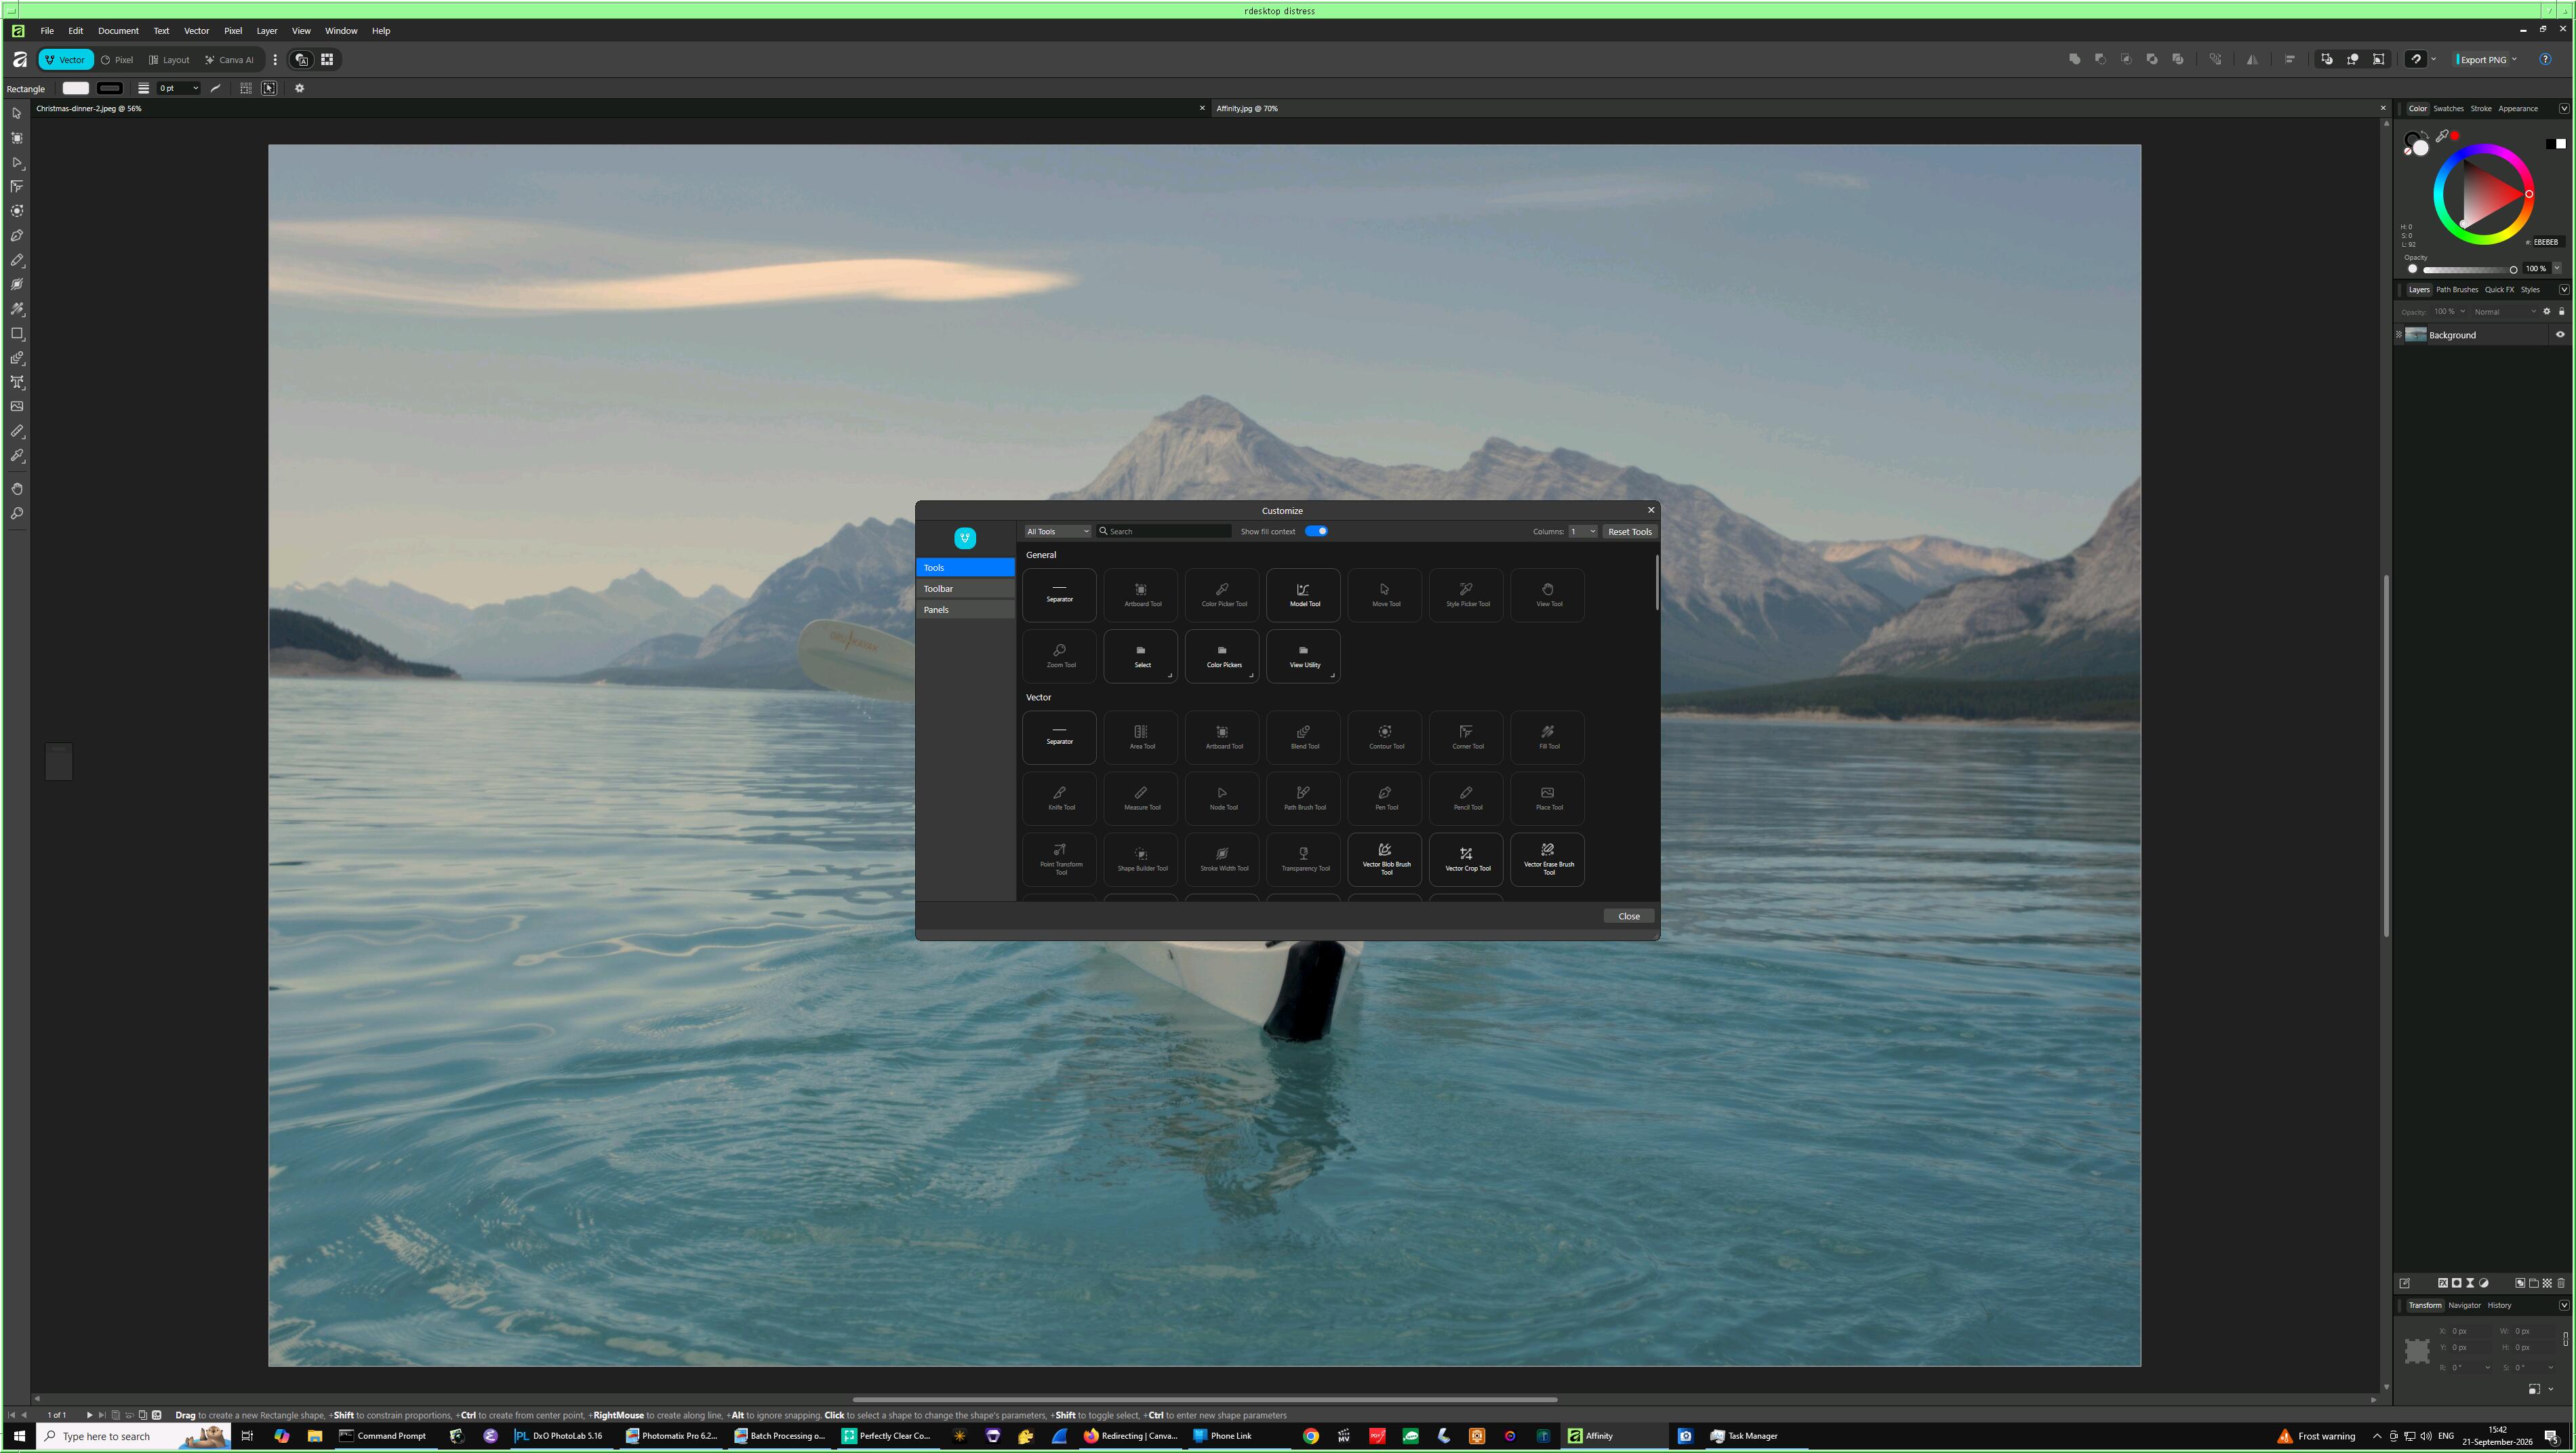Switch to the Toolbar section

point(965,588)
